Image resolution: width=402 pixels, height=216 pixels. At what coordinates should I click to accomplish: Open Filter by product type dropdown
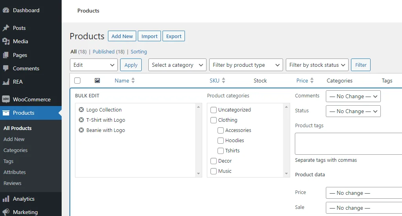tap(246, 65)
